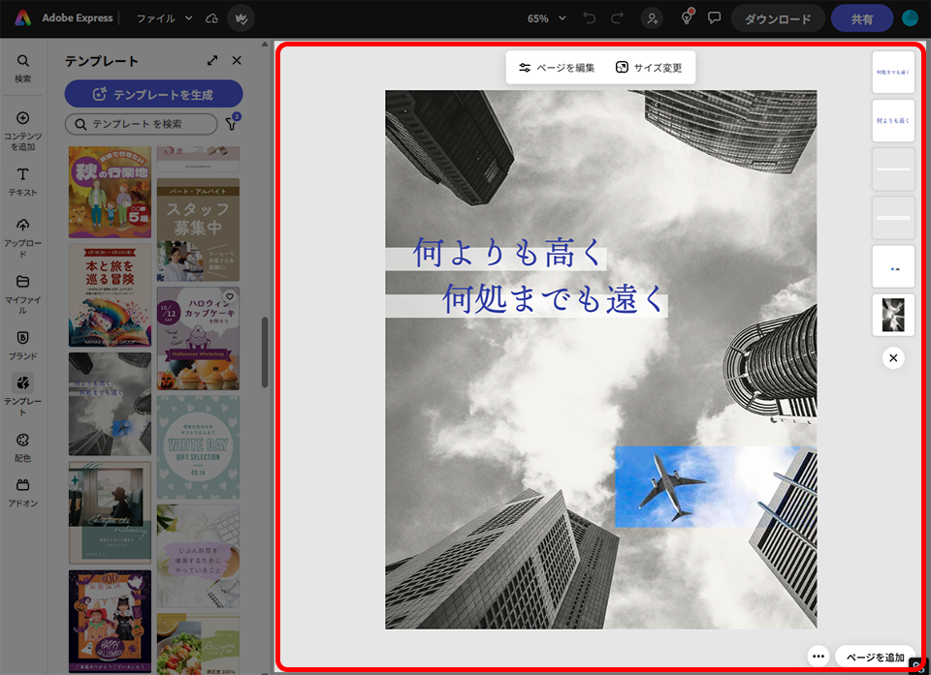931x675 pixels.
Task: Open the アドオン add-ons panel
Action: pyautogui.click(x=23, y=491)
